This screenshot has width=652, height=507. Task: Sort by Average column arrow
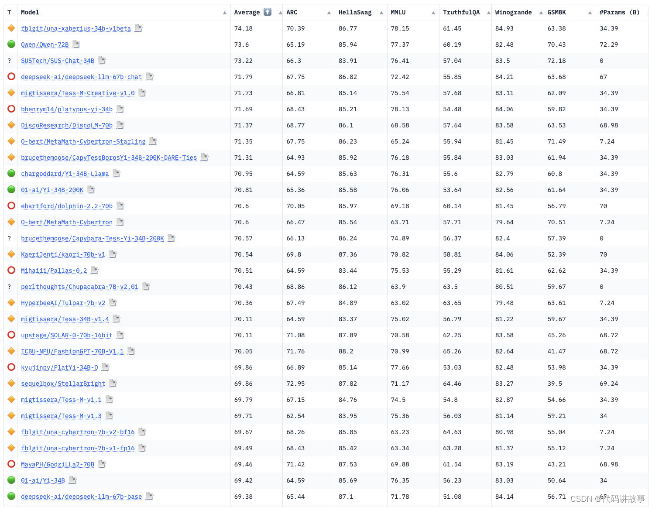tap(280, 13)
